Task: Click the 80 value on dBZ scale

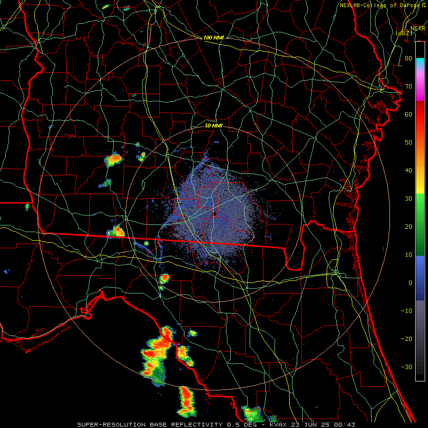Action: (x=409, y=58)
